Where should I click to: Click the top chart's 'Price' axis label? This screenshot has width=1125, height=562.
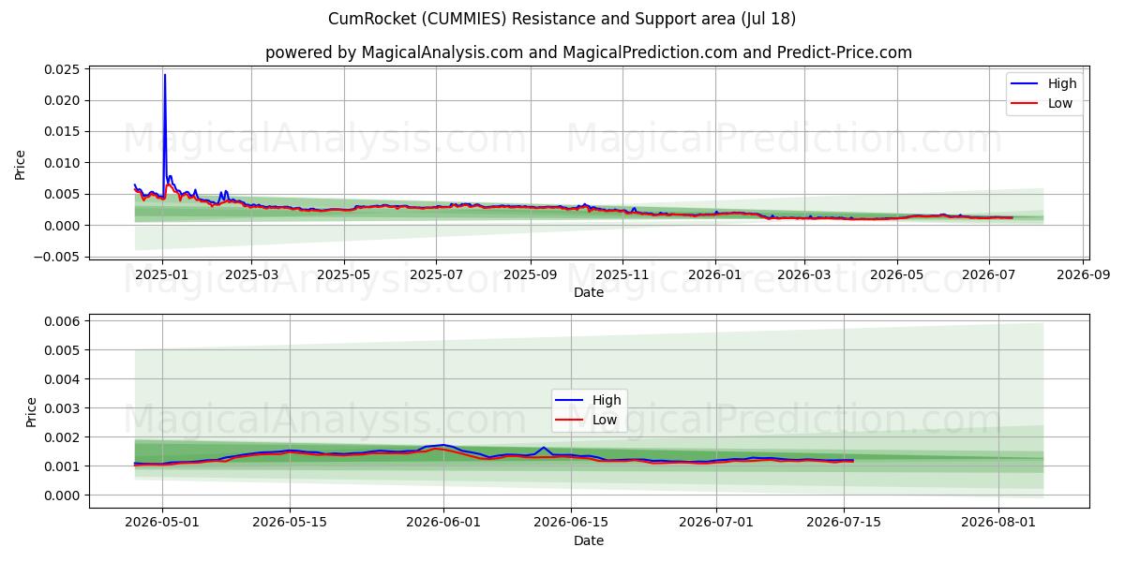(x=21, y=163)
